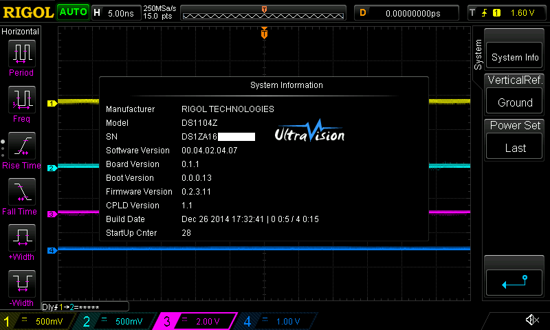Click the H 5.00ns timebase readout
Viewport: 550px width, 330px height.
coord(116,13)
